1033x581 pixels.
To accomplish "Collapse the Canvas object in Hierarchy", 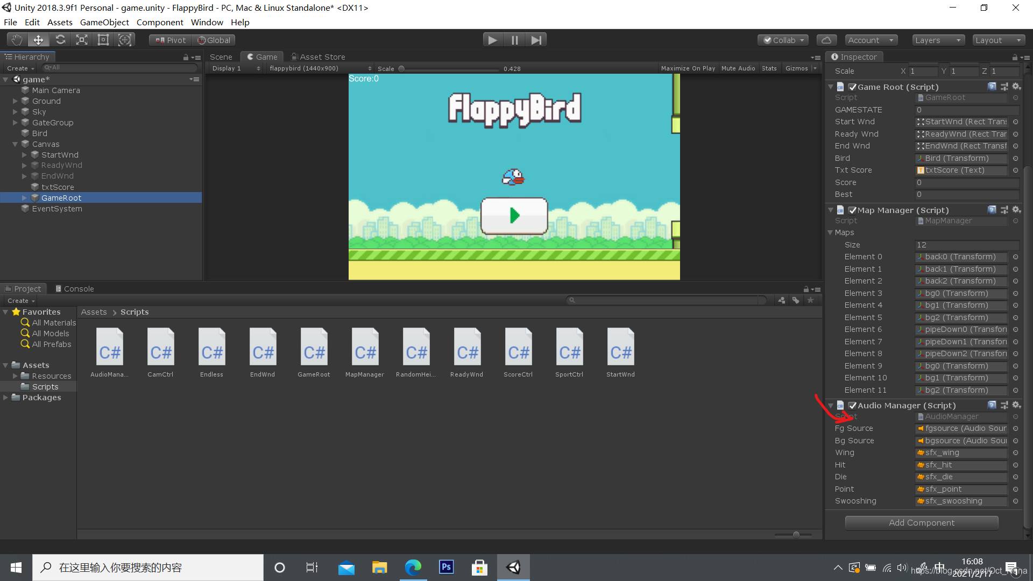I will 15,144.
